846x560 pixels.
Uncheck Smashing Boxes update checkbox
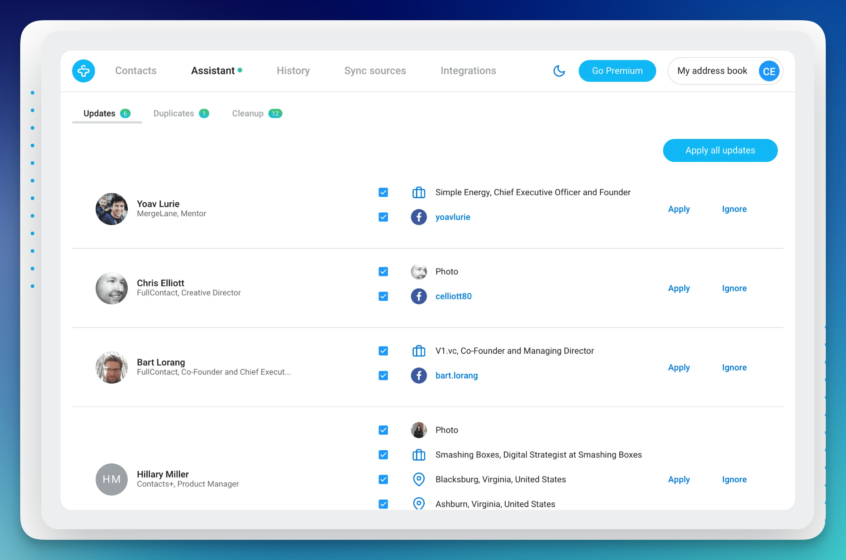click(383, 455)
